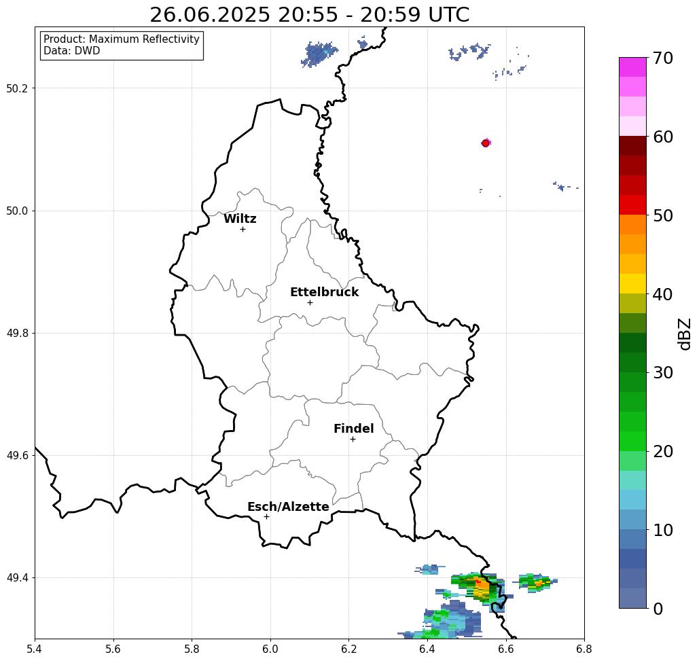Click the colorbar label 10
This screenshot has width=699, height=661.
coord(662,530)
